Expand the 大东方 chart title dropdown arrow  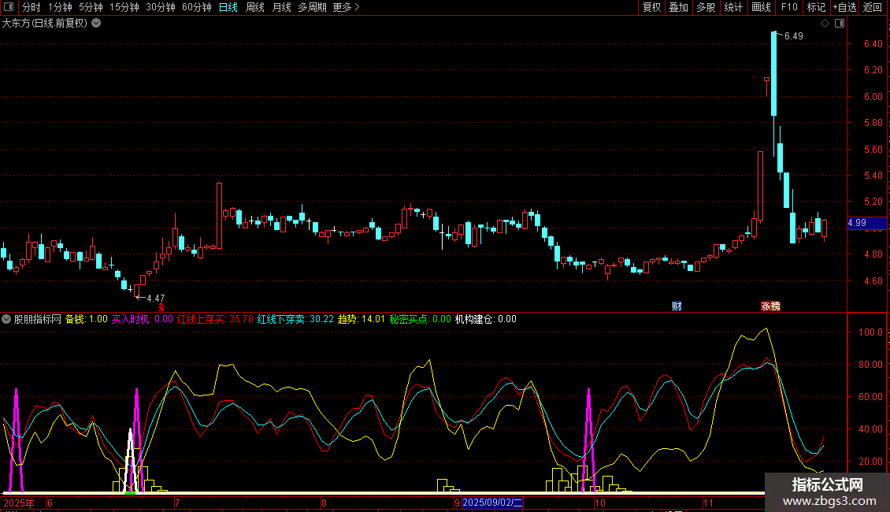pyautogui.click(x=97, y=24)
